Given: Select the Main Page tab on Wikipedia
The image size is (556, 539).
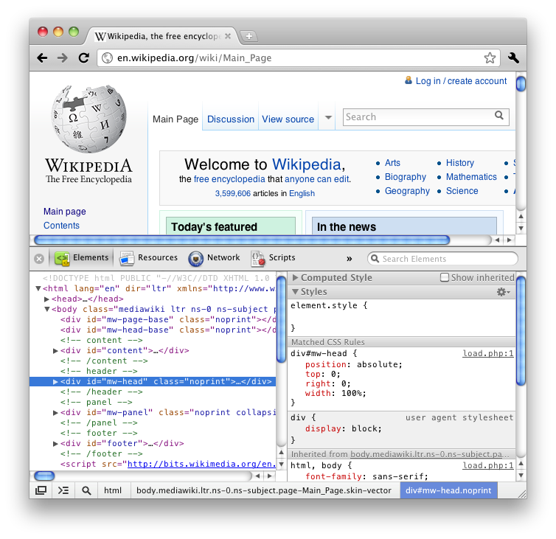Looking at the screenshot, I should (x=176, y=119).
